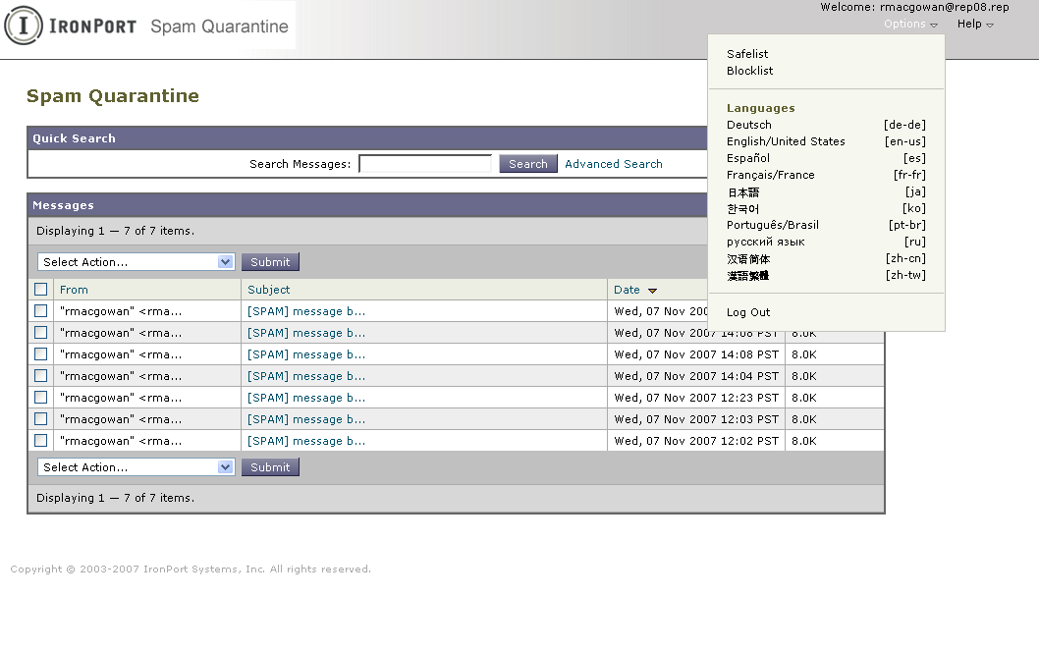This screenshot has height=651, width=1039.
Task: Open the [SPAM] message dated 12:23 PST
Action: [x=306, y=398]
